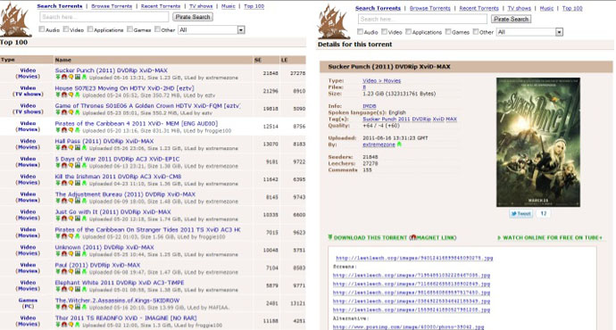Click Pirate Search button on details page

pyautogui.click(x=512, y=19)
